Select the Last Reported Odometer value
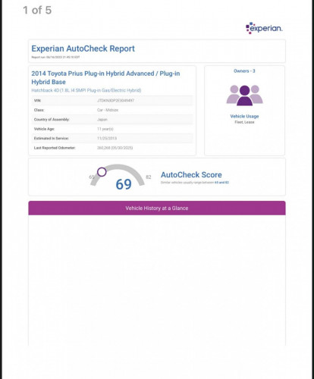314x379 pixels. click(115, 148)
